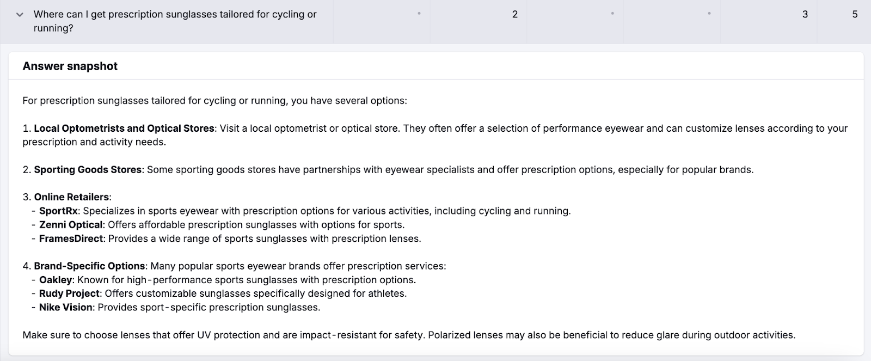Viewport: 871px width, 361px height.
Task: Select the cell showing value 3
Action: [804, 14]
